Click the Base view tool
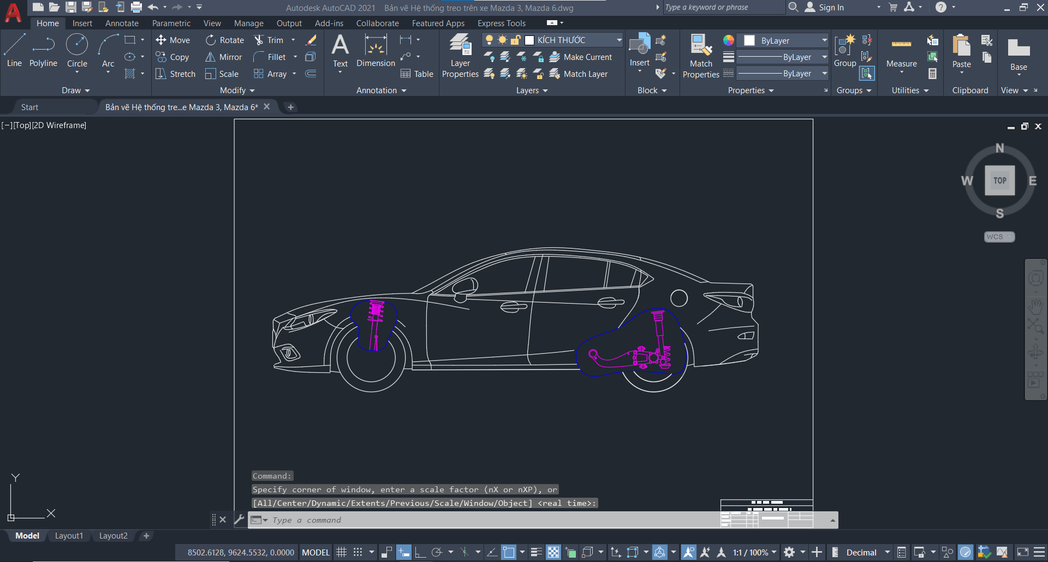 pyautogui.click(x=1019, y=55)
